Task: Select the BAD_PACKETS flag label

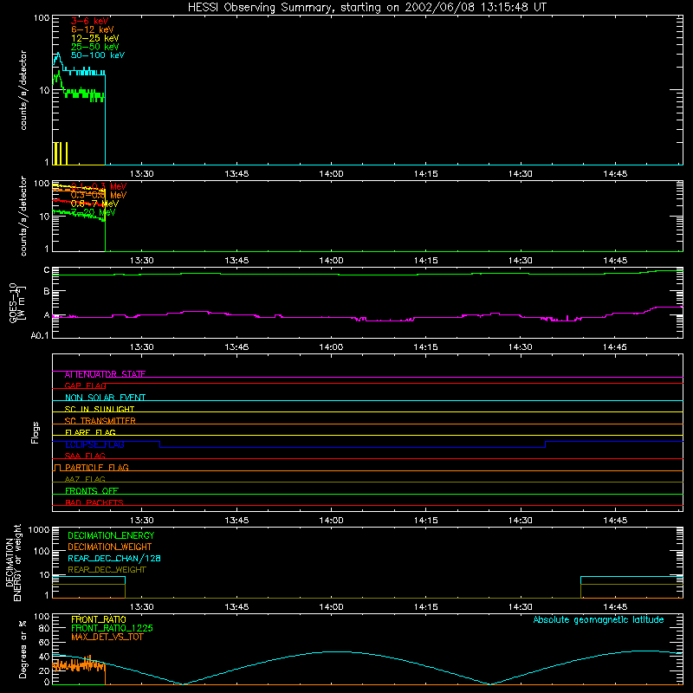Action: tap(94, 502)
